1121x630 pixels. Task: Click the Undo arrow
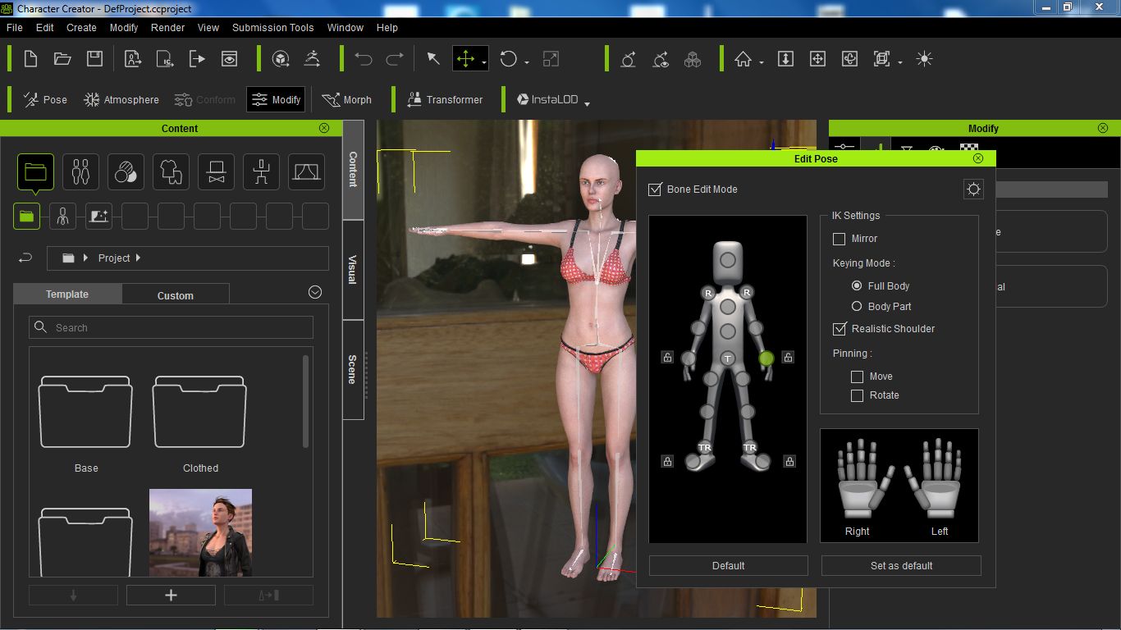pos(363,59)
